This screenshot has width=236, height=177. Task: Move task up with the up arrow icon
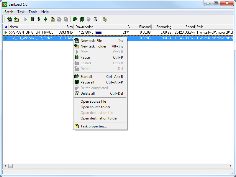tap(46, 19)
